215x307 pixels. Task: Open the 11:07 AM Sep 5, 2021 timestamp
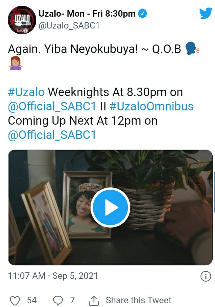[53, 276]
